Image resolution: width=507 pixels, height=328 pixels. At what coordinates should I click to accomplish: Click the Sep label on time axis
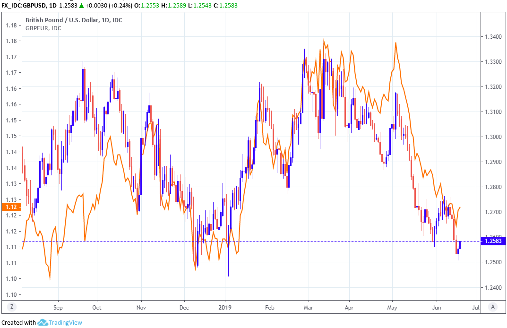pos(58,306)
